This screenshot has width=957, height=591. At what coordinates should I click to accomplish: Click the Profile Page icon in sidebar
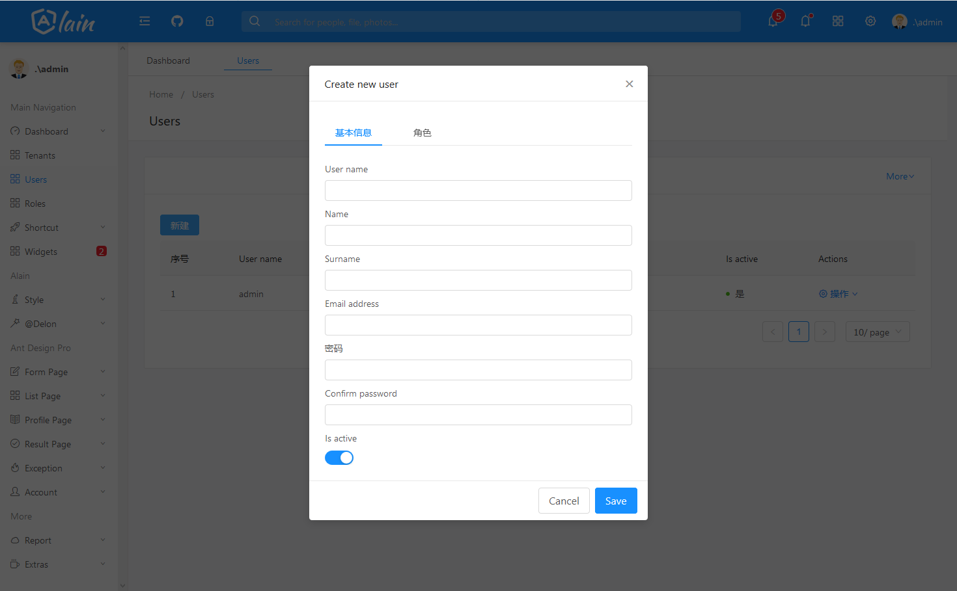tap(15, 420)
